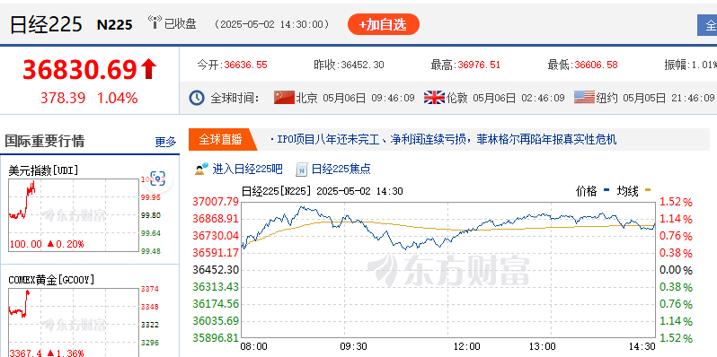Click the China flag icon next to 北京
Screen dimensions: 717x357
tap(284, 97)
